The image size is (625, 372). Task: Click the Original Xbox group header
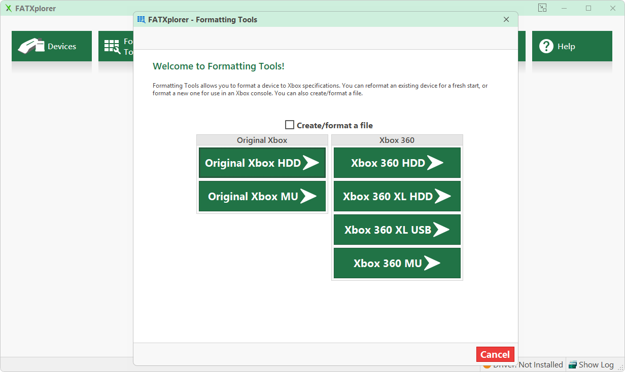point(262,140)
